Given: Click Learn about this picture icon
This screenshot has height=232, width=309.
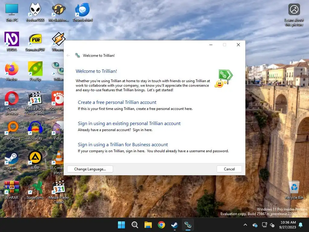Looking at the screenshot, I should pyautogui.click(x=294, y=15).
